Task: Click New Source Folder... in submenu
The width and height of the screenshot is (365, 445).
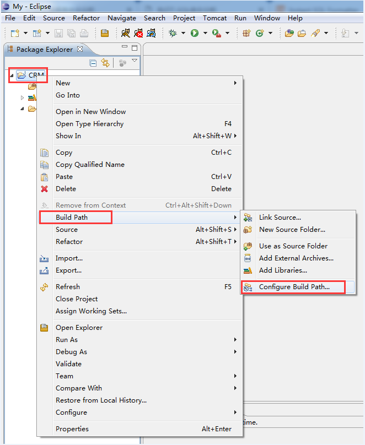Action: tap(298, 230)
